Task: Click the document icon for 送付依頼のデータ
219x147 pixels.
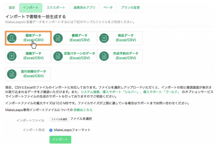Action: point(12,74)
